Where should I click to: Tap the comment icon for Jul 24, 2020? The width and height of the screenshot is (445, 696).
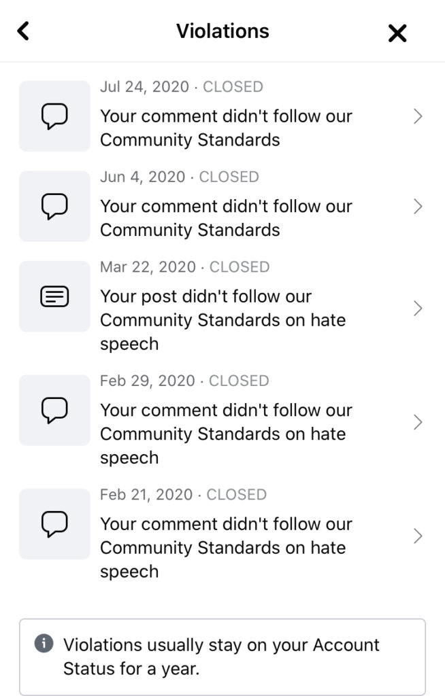[x=54, y=116]
